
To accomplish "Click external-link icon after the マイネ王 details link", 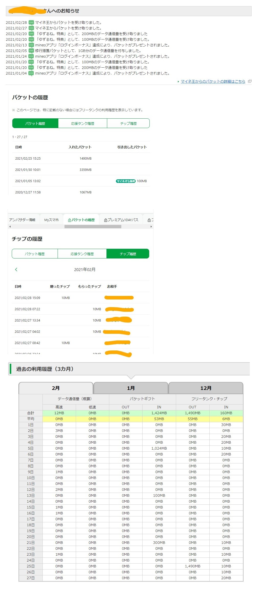I will click(x=250, y=81).
